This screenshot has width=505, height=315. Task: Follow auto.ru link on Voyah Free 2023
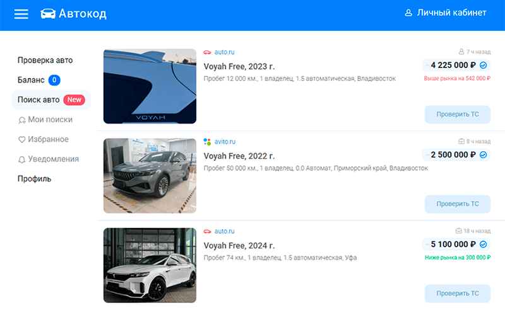(225, 52)
